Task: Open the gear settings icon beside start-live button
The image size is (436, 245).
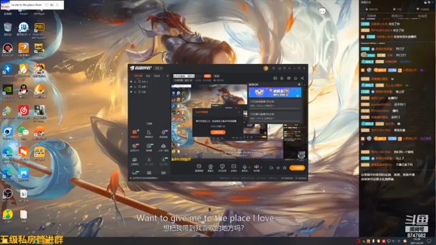Action: coord(285,168)
